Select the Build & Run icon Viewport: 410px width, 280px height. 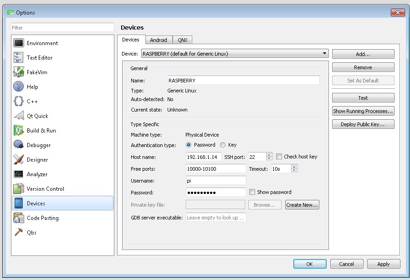[x=19, y=130]
